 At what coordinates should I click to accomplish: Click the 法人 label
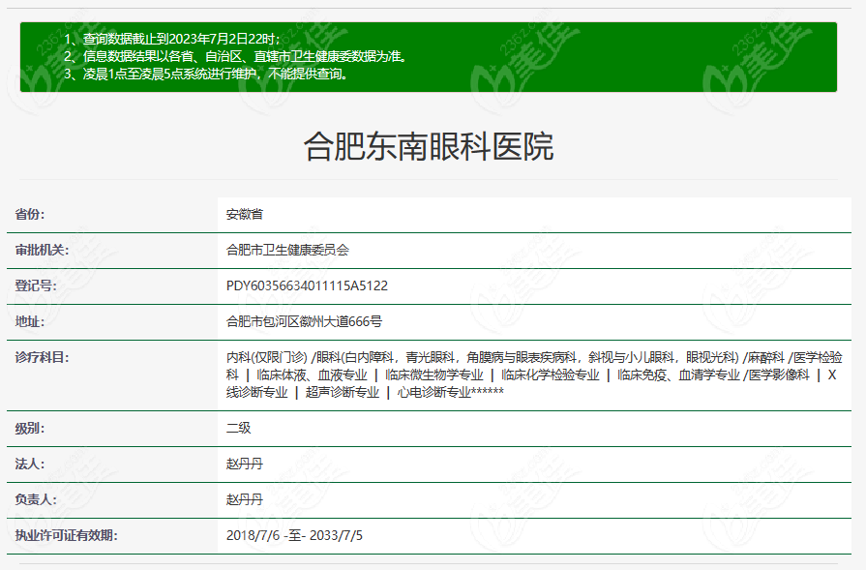point(30,464)
